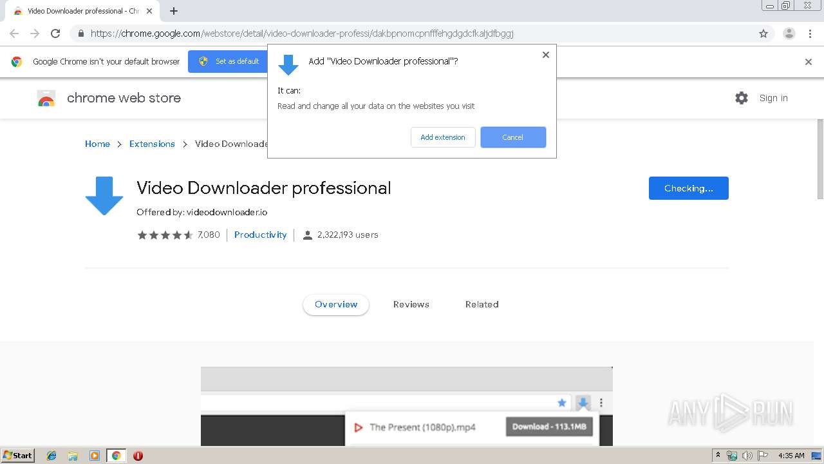Screen dimensions: 824x464
Task: Click Set as default button
Action: [x=229, y=61]
